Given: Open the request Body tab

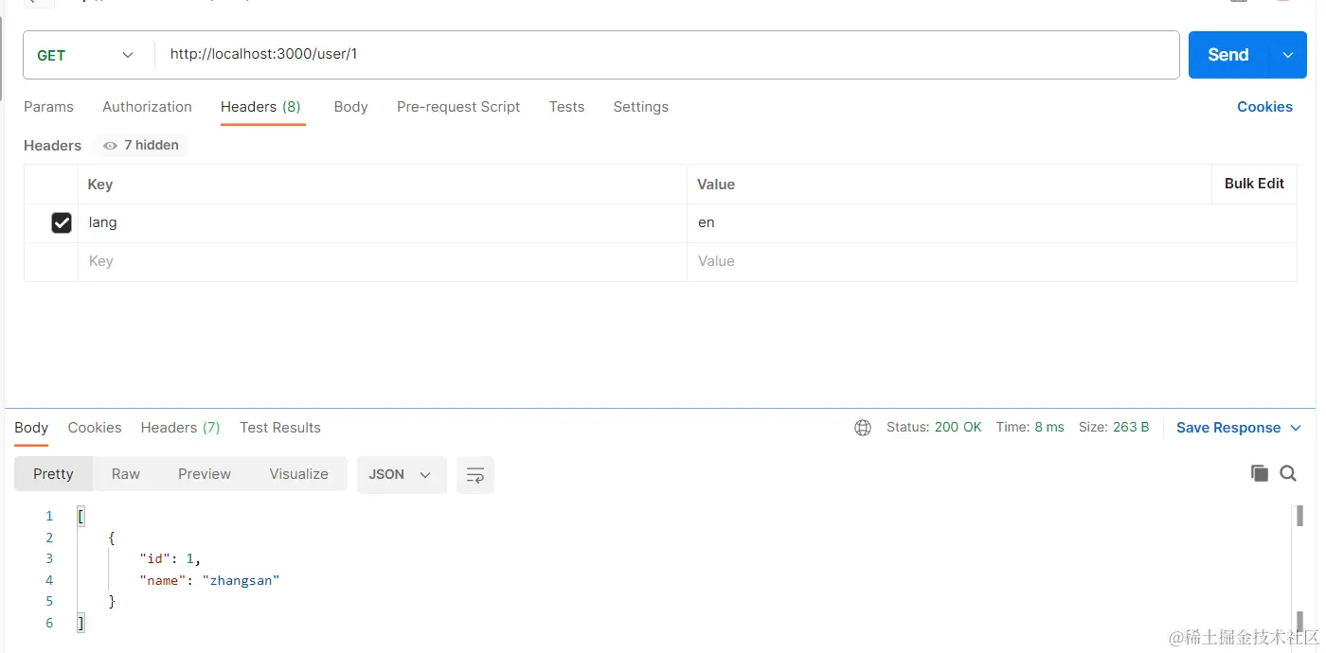Looking at the screenshot, I should (350, 107).
